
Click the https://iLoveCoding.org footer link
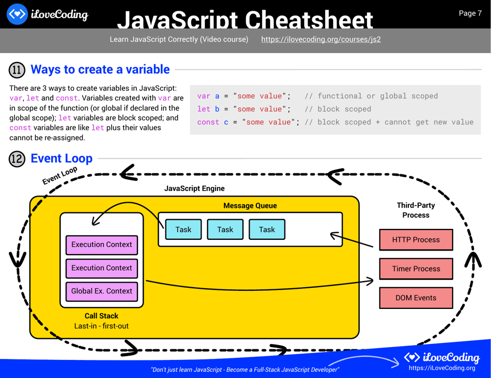(442, 368)
